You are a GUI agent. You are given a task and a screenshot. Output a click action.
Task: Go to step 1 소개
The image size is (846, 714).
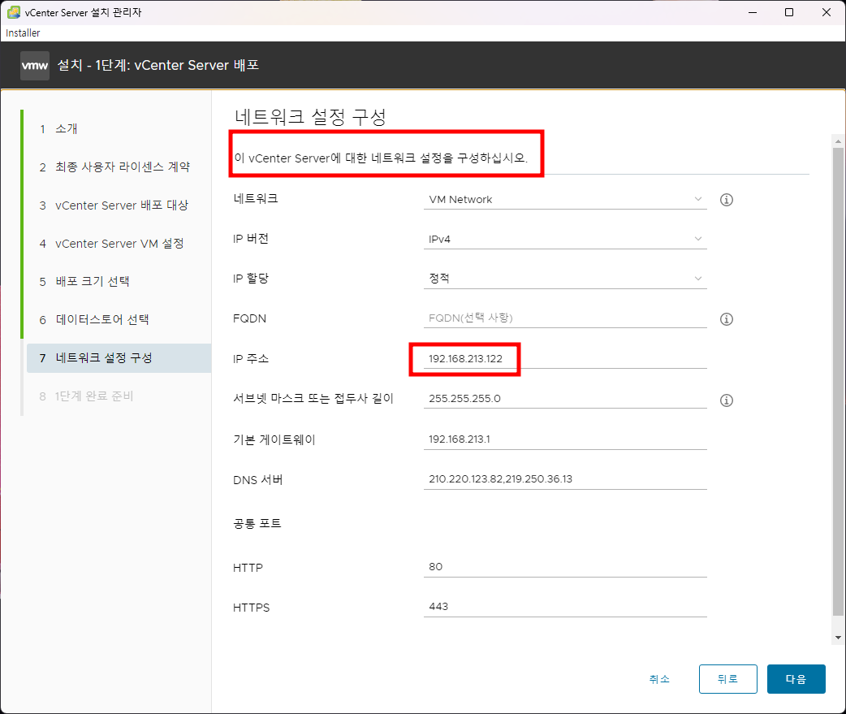click(x=58, y=129)
